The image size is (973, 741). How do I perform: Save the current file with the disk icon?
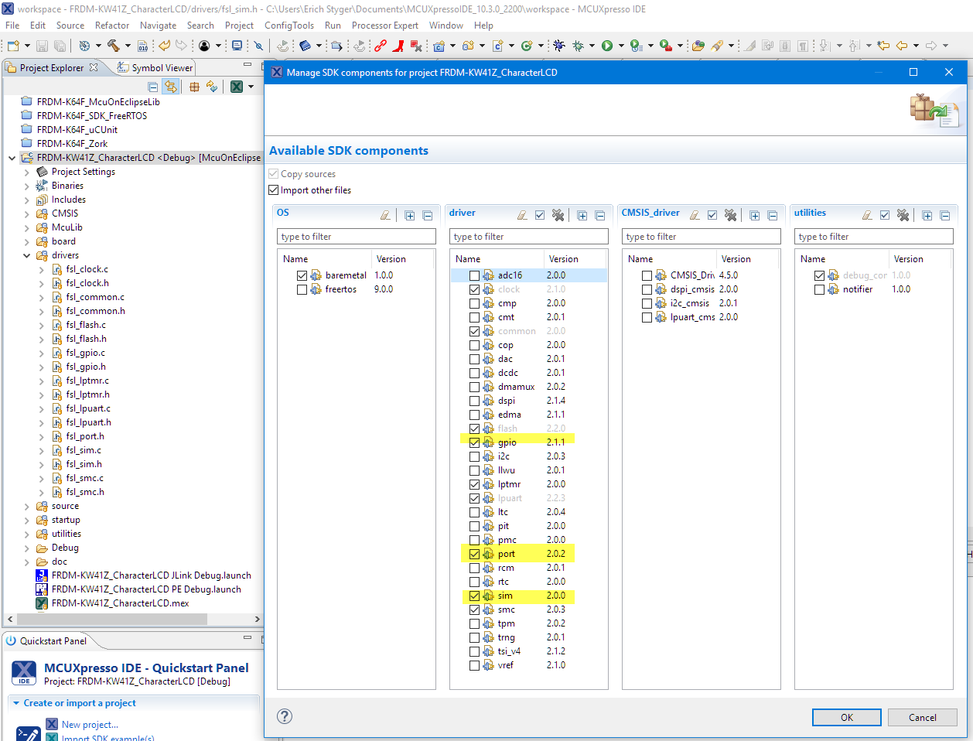[x=42, y=46]
